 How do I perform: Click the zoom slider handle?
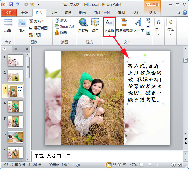(x=150, y=165)
